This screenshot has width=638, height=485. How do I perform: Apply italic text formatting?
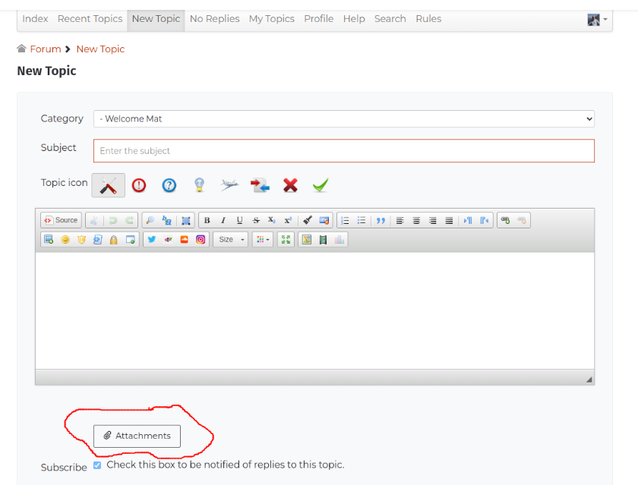pos(223,221)
